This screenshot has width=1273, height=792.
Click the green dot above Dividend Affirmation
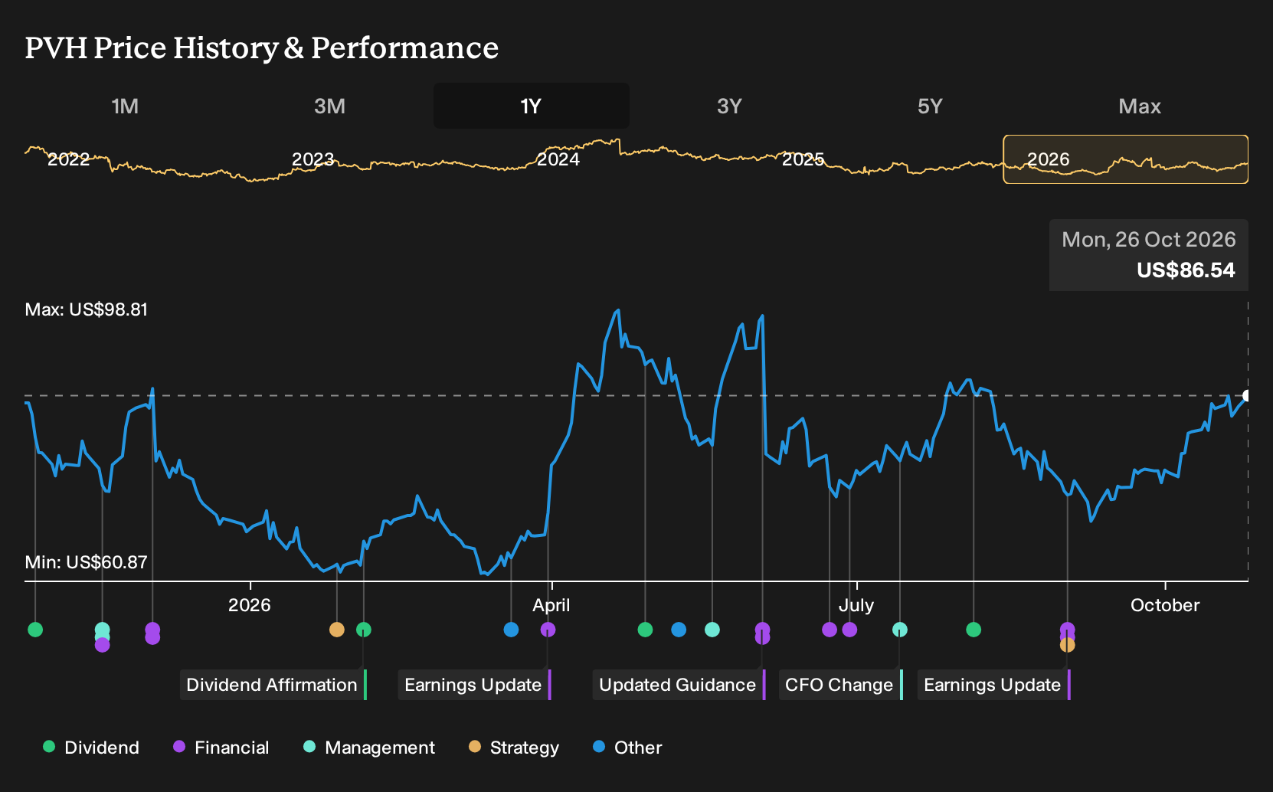[x=364, y=630]
